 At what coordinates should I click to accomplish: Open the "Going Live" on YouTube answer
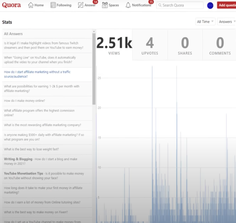point(47,60)
